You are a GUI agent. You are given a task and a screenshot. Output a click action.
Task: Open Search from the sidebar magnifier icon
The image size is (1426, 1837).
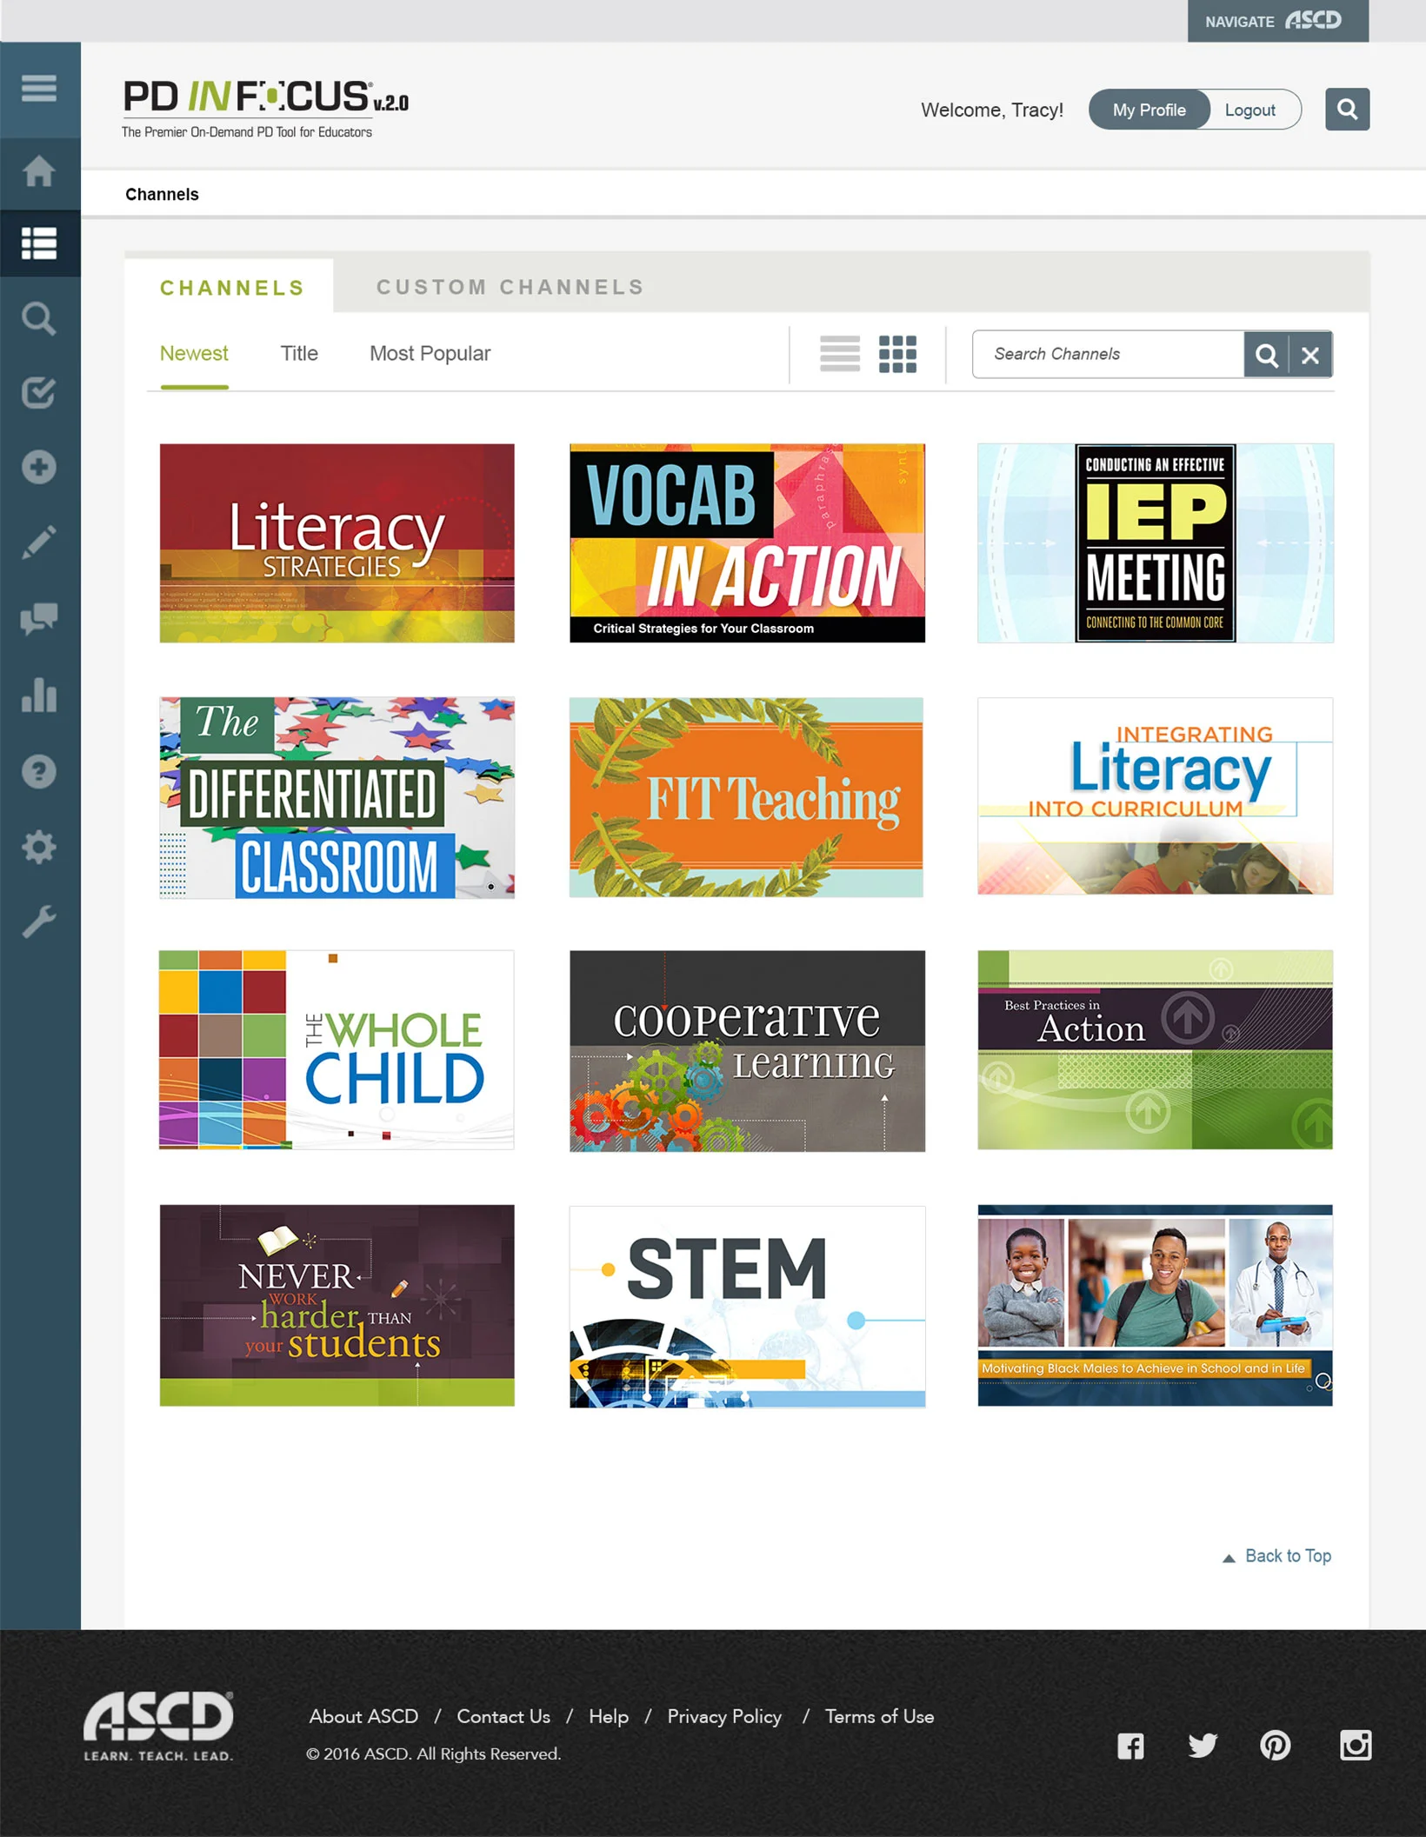pos(39,318)
